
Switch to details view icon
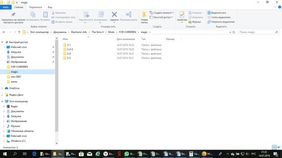274,147
